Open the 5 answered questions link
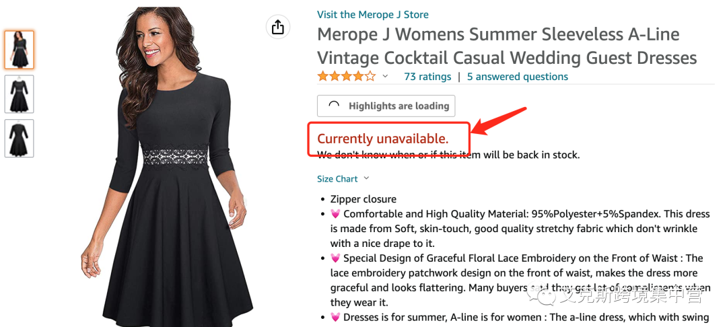 coord(518,77)
